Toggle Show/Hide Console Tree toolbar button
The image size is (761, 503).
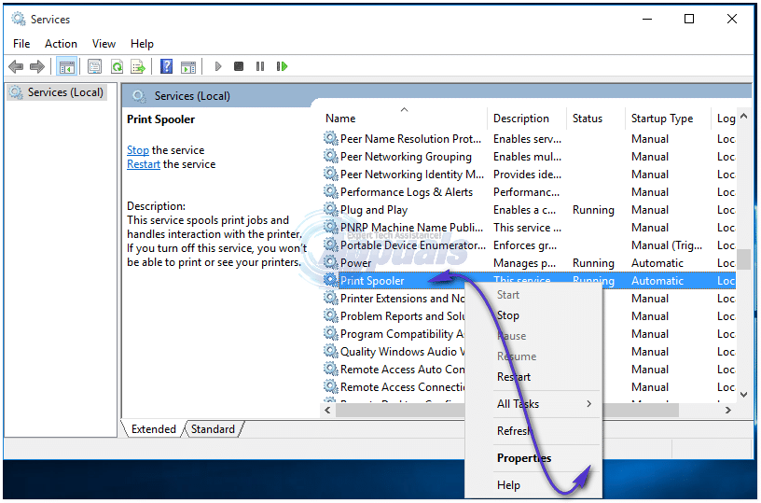tap(66, 66)
